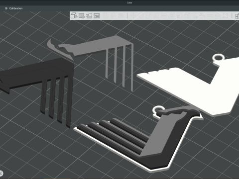Select the greyed-out Rotate gizmo tool
The image size is (239, 179).
tap(141, 16)
